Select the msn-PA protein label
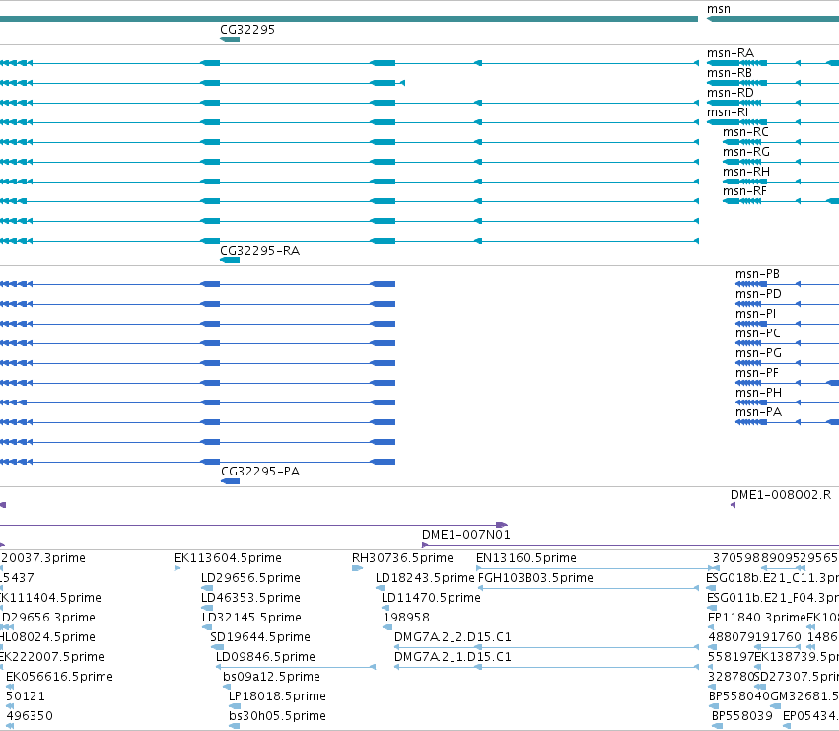The image size is (839, 731). [x=758, y=413]
